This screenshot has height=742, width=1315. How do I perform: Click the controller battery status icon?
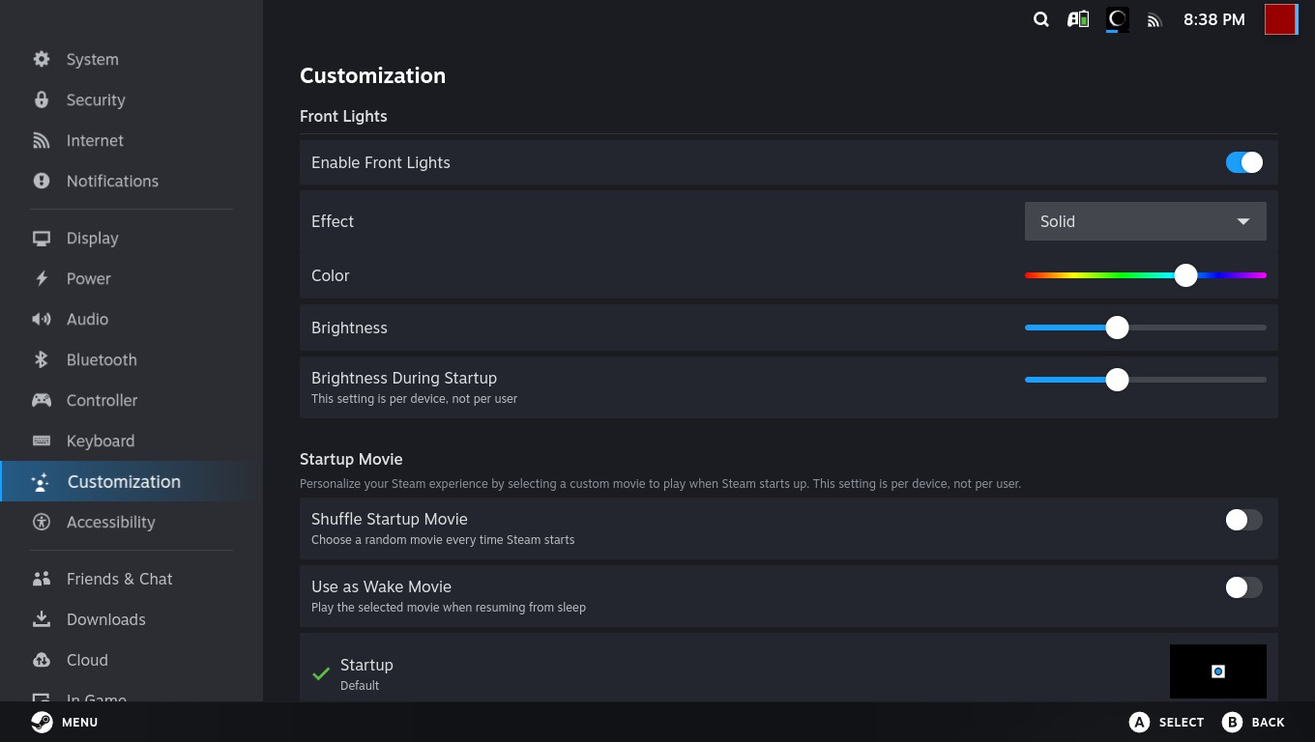coord(1078,19)
